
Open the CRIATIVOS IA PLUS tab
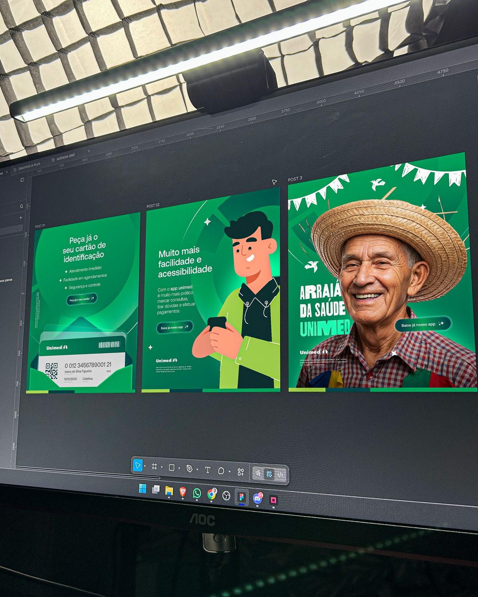point(26,166)
